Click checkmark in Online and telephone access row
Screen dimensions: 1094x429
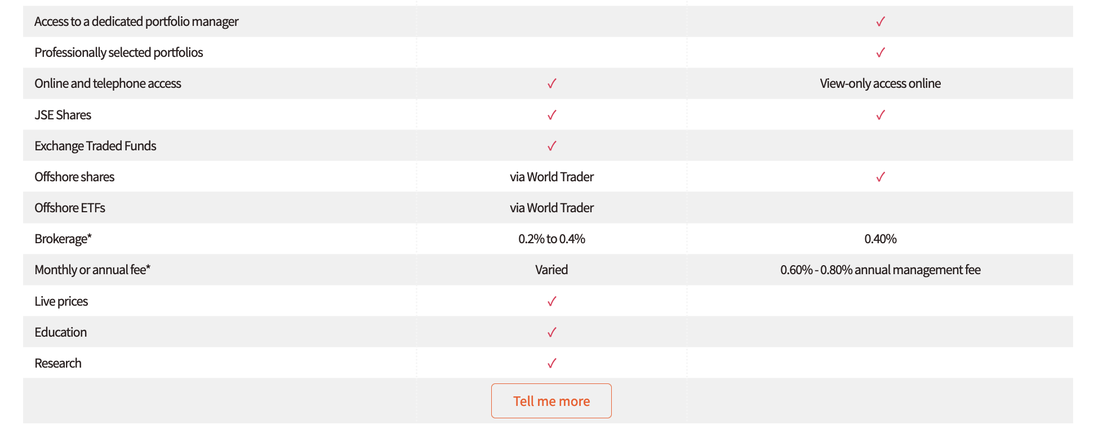[x=552, y=83]
